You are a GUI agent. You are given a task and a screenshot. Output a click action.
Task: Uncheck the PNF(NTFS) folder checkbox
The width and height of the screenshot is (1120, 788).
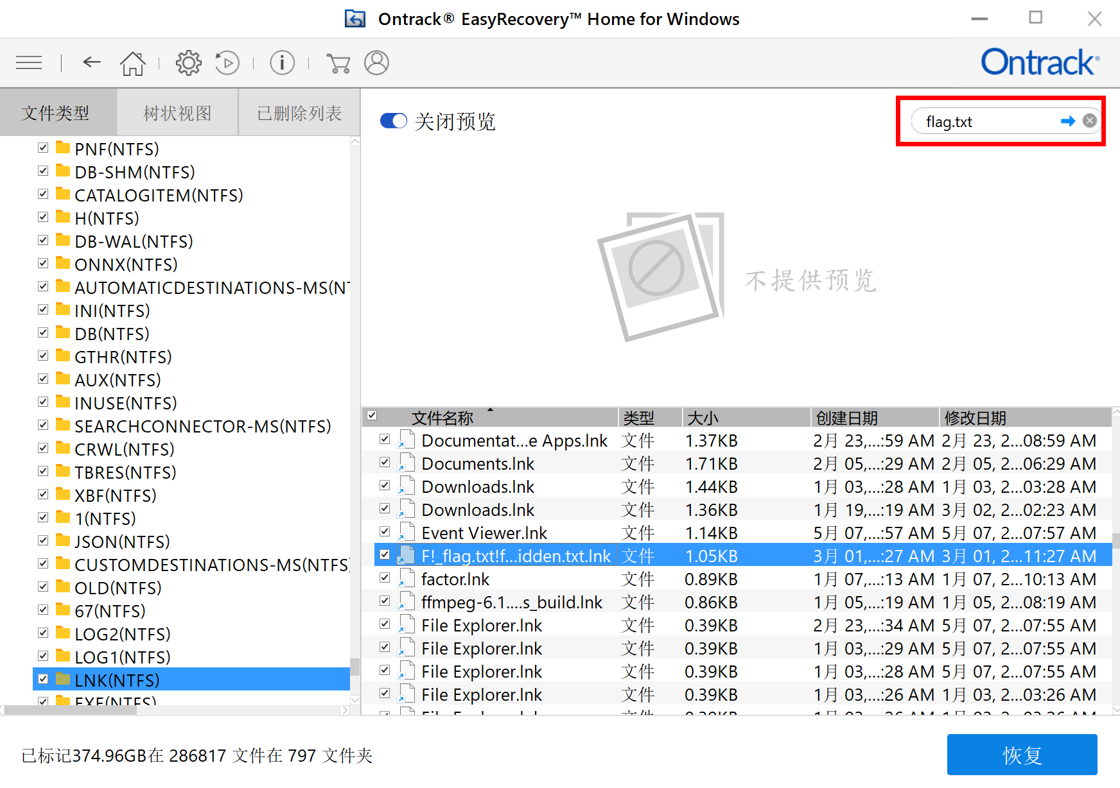(43, 148)
